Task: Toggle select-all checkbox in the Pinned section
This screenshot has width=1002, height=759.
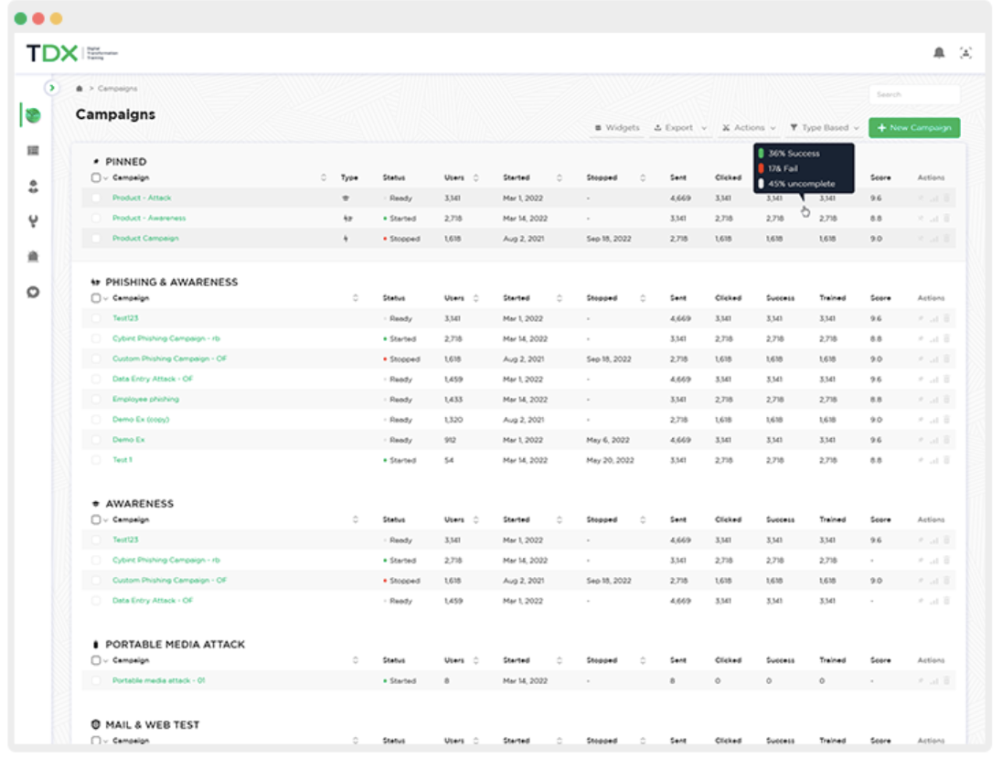Action: (x=96, y=177)
